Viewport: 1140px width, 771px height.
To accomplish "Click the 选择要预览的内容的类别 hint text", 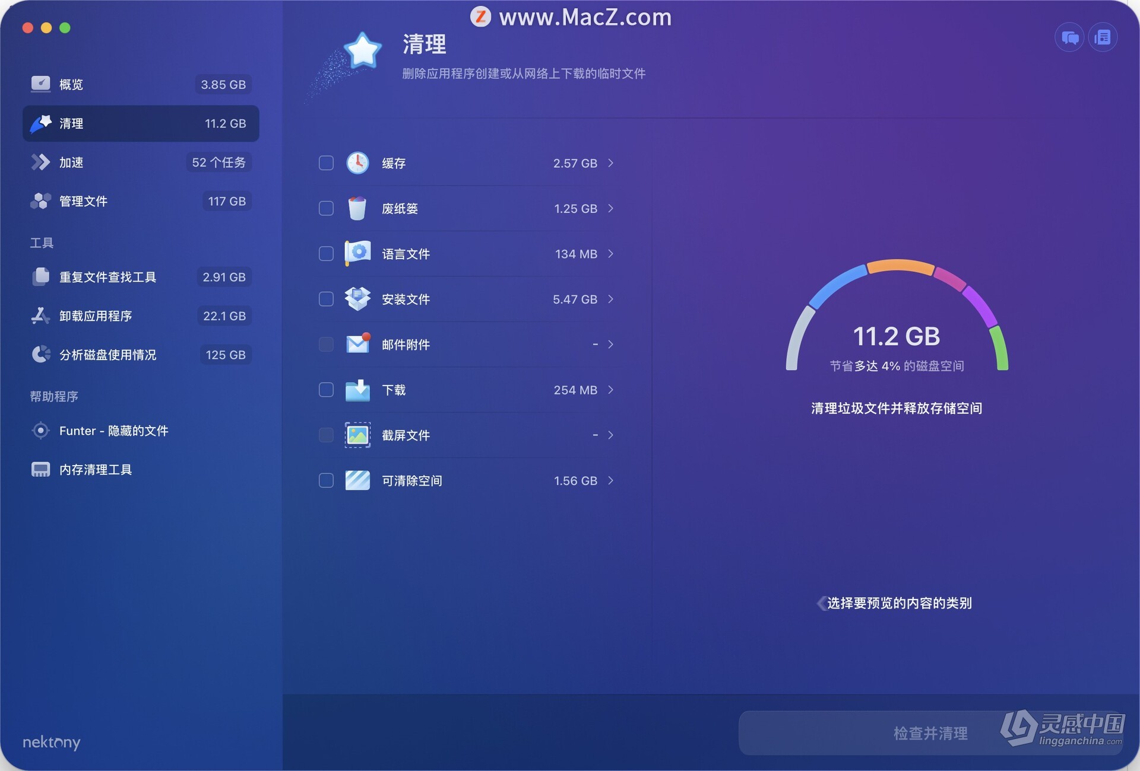I will click(899, 603).
